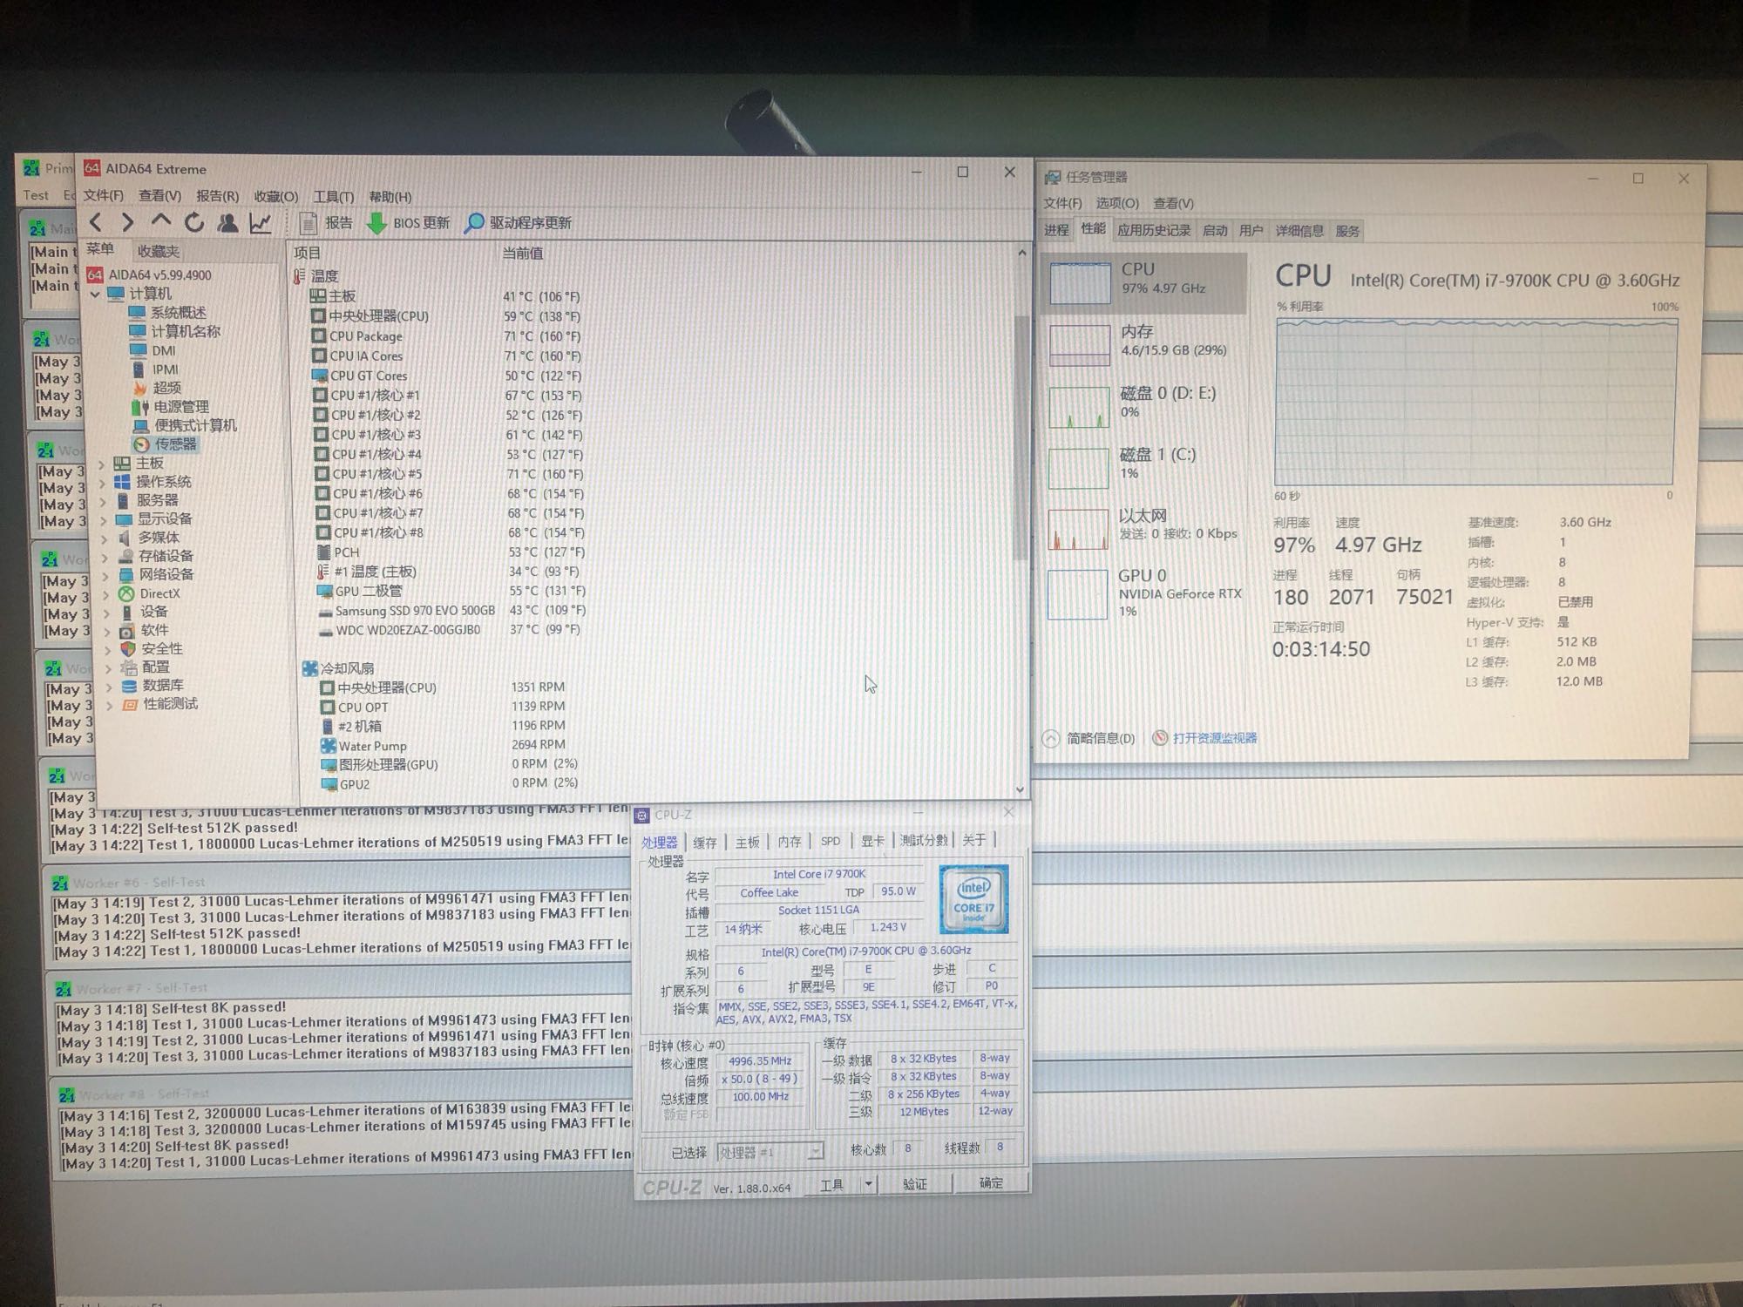1743x1307 pixels.
Task: Select 菜单 tab in AIDA64 sidebar
Action: (x=100, y=249)
